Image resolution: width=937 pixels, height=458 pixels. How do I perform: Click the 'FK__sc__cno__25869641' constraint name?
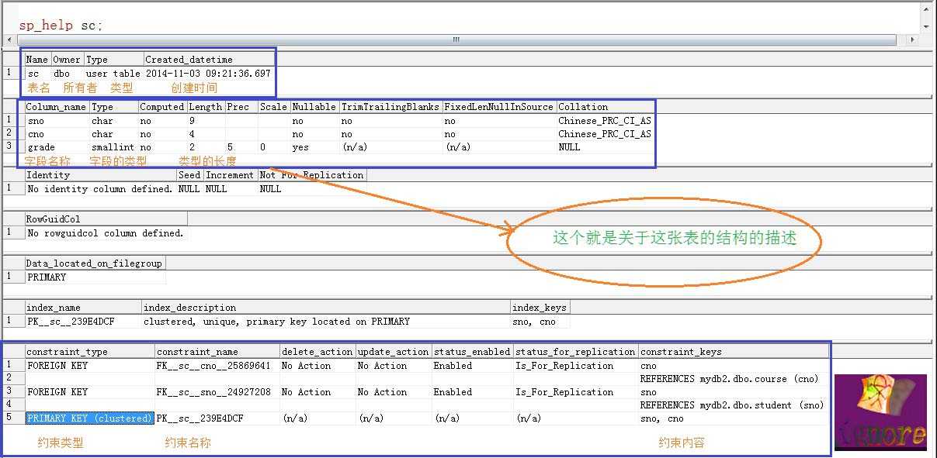click(217, 366)
